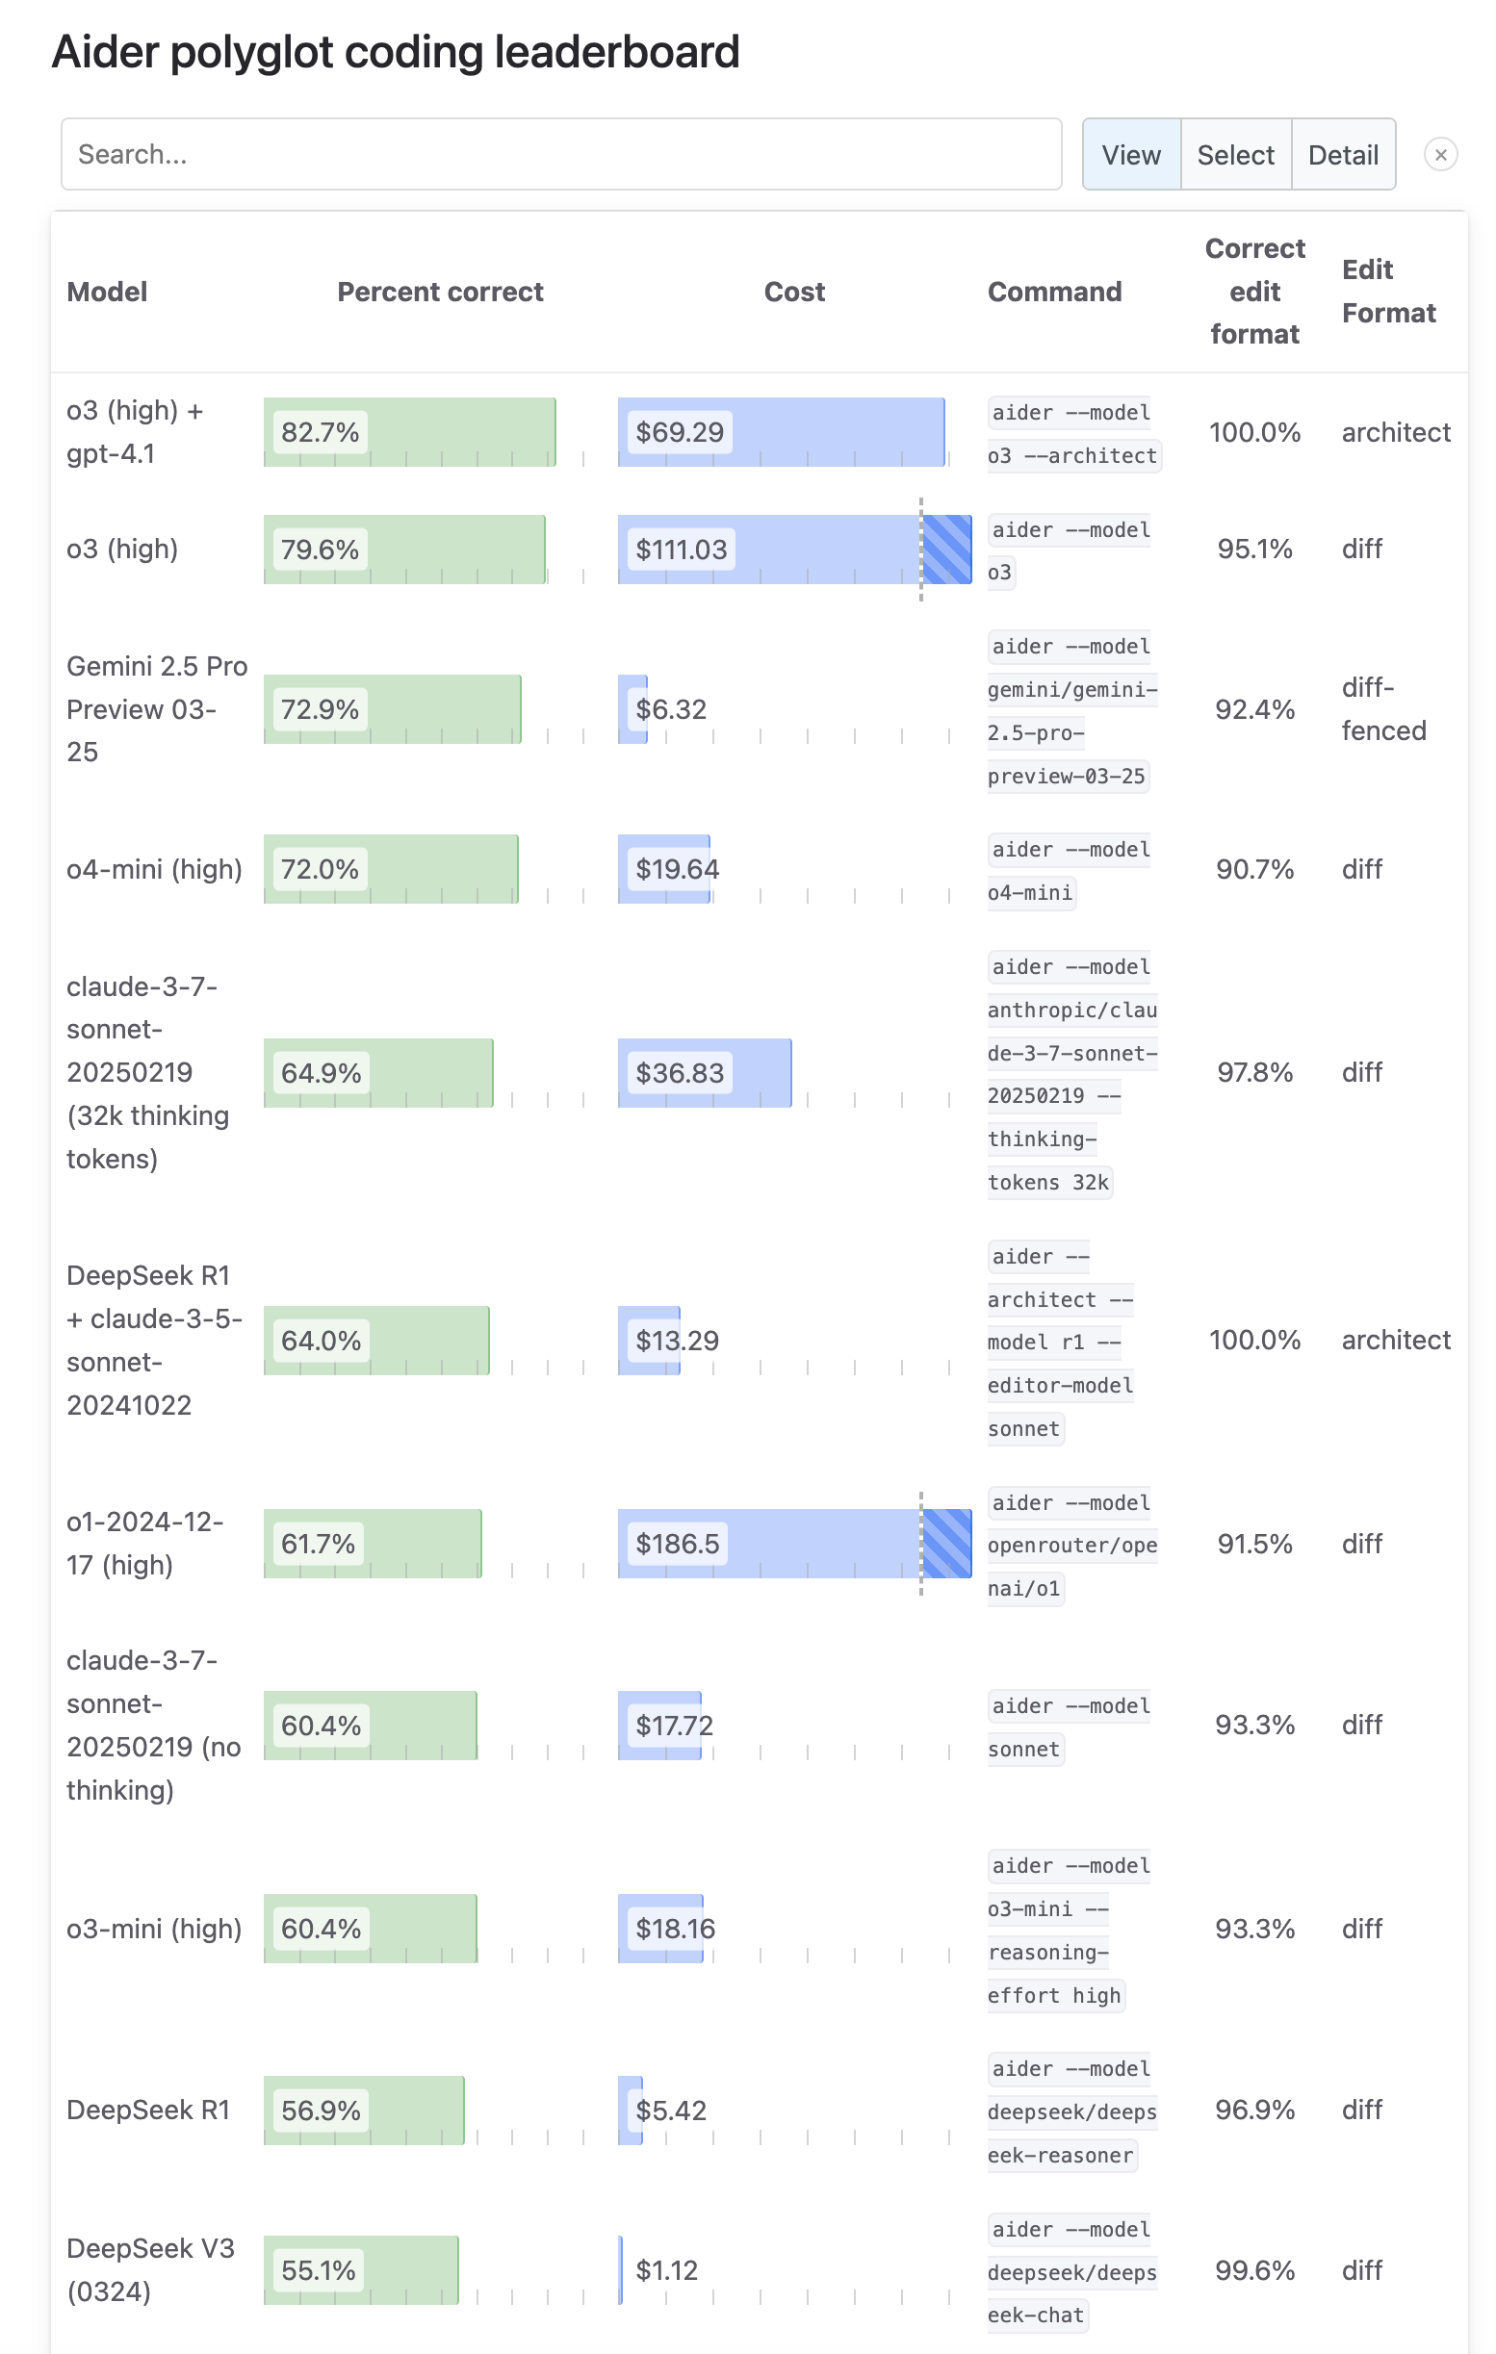Click the o4-mini command code snippet
This screenshot has width=1496, height=2354.
pyautogui.click(x=1070, y=871)
